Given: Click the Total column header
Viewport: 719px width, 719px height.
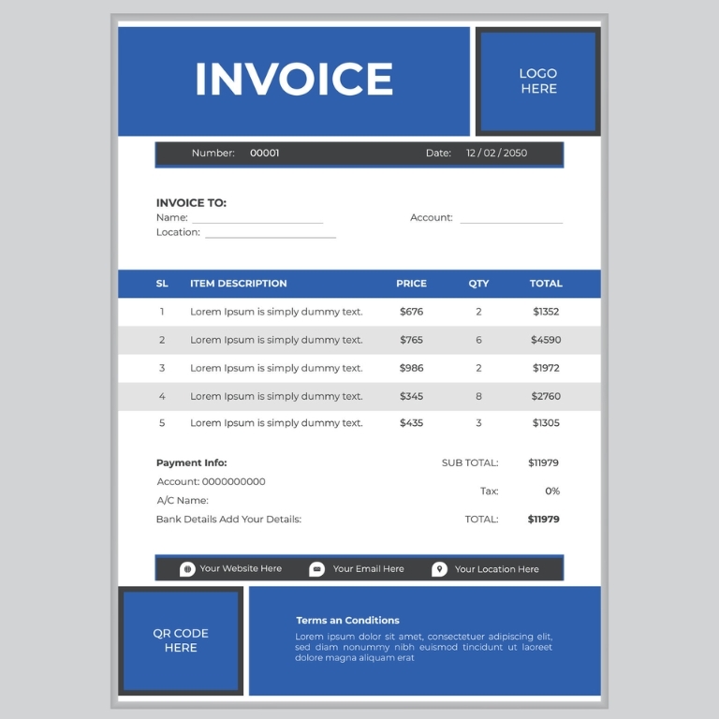Looking at the screenshot, I should pos(546,284).
